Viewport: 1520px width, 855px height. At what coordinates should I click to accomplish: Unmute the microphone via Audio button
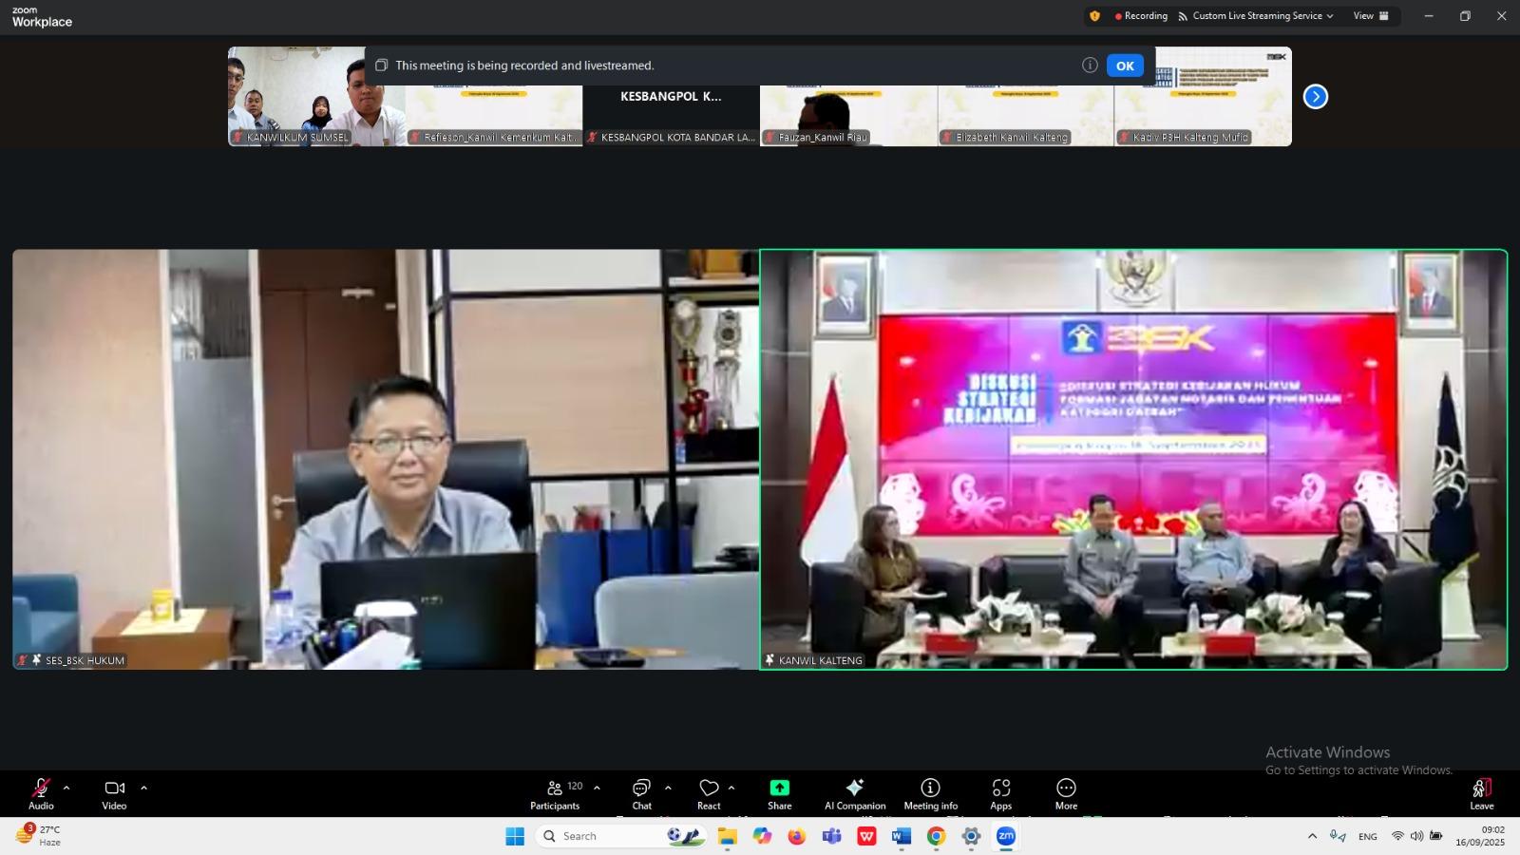tap(41, 794)
